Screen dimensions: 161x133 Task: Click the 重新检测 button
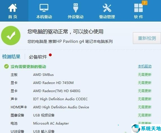point(147,38)
